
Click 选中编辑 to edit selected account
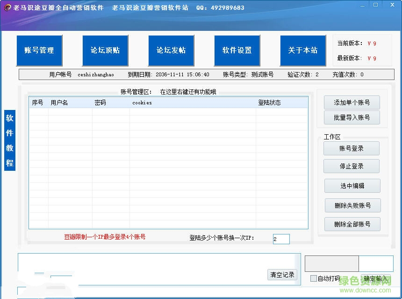pyautogui.click(x=351, y=186)
